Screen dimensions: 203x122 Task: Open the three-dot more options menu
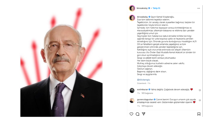[198, 8]
